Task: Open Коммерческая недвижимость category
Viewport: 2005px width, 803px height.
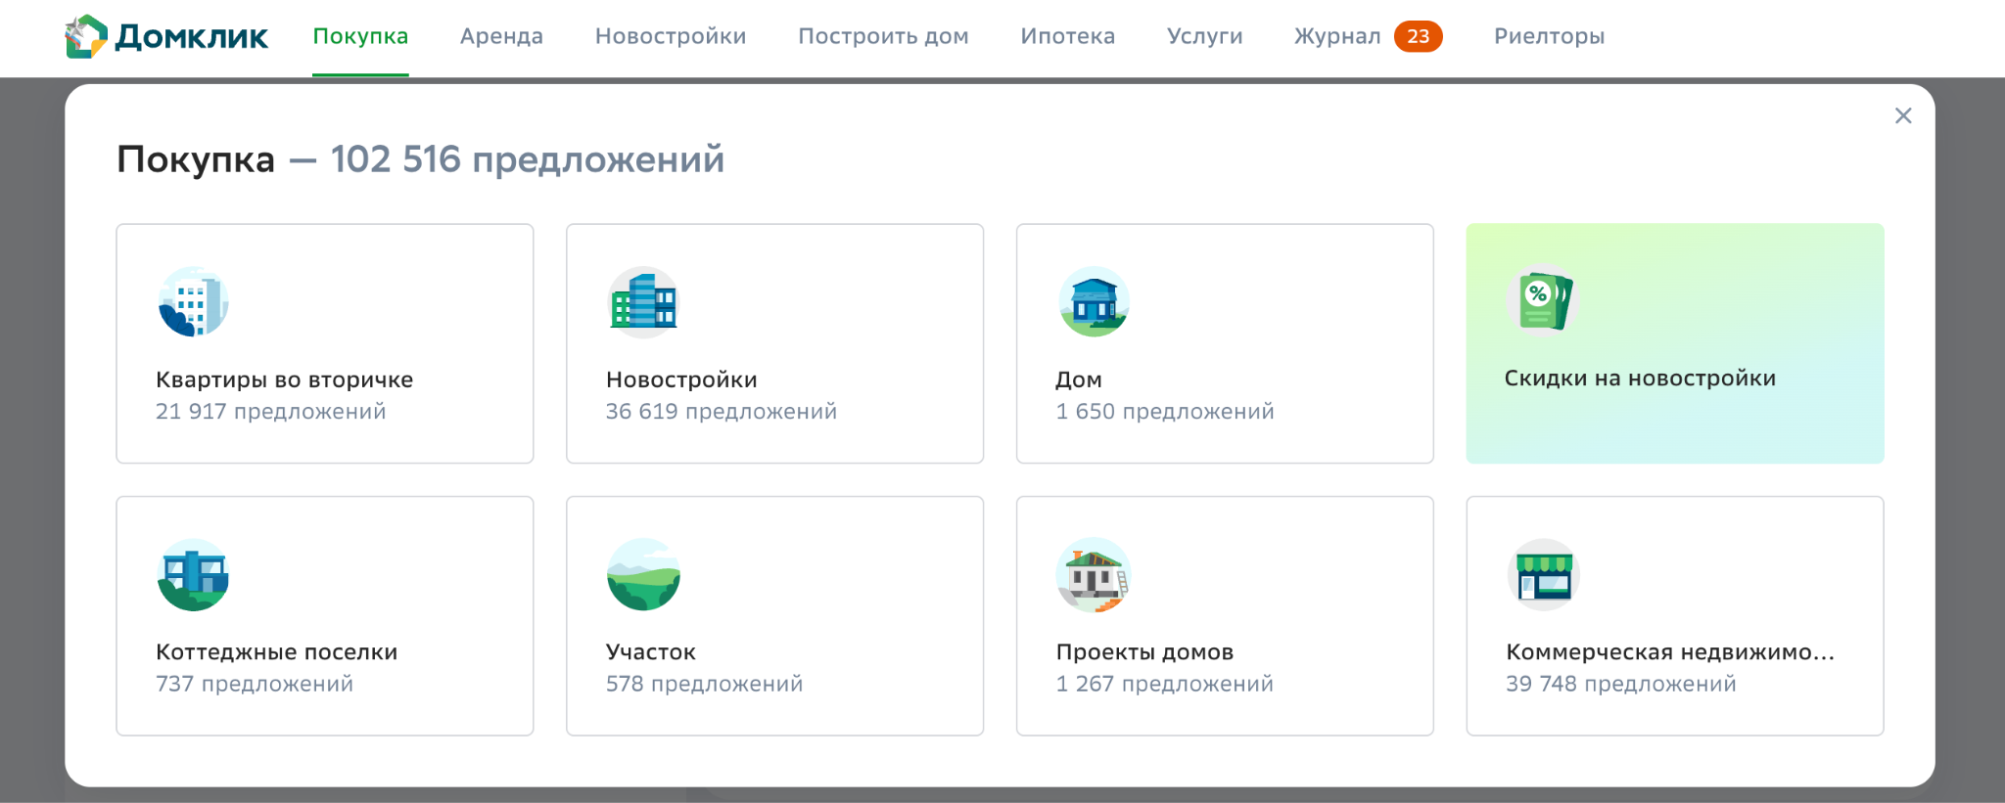Action: click(x=1669, y=652)
